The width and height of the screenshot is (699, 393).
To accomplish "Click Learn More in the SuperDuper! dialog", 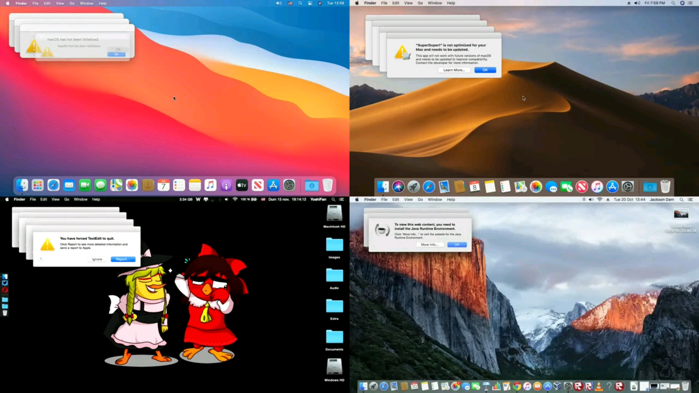I will [x=454, y=70].
